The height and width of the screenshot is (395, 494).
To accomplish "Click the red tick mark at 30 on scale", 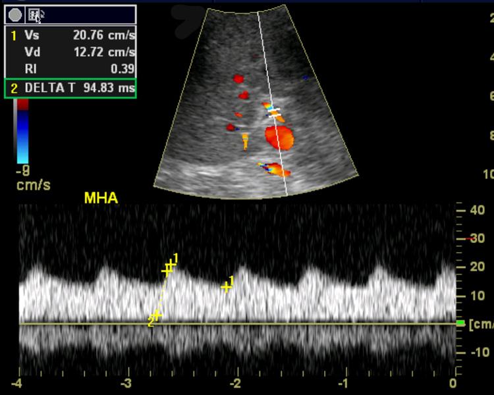I will point(470,238).
